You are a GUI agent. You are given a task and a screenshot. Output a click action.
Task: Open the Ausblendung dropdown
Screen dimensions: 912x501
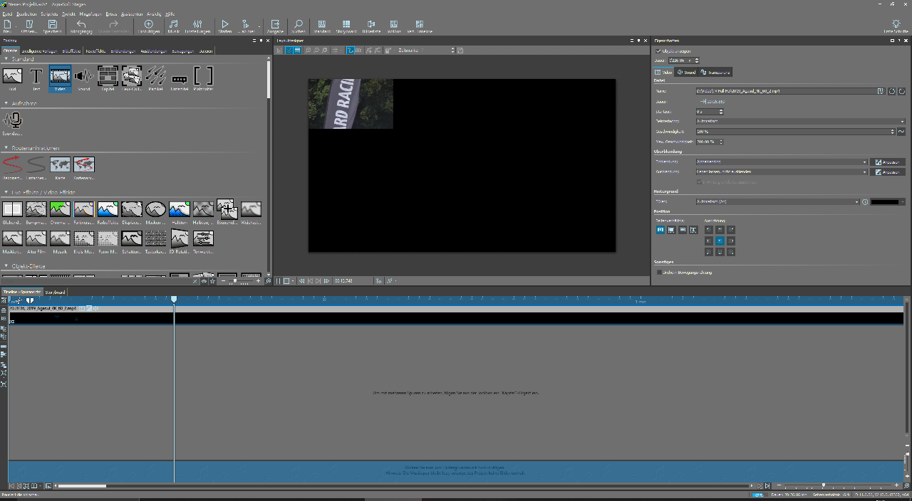point(781,172)
